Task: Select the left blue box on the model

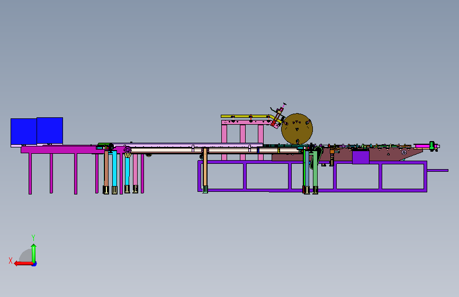Action: point(24,132)
